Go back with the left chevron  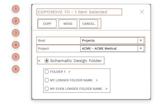click(x=39, y=61)
